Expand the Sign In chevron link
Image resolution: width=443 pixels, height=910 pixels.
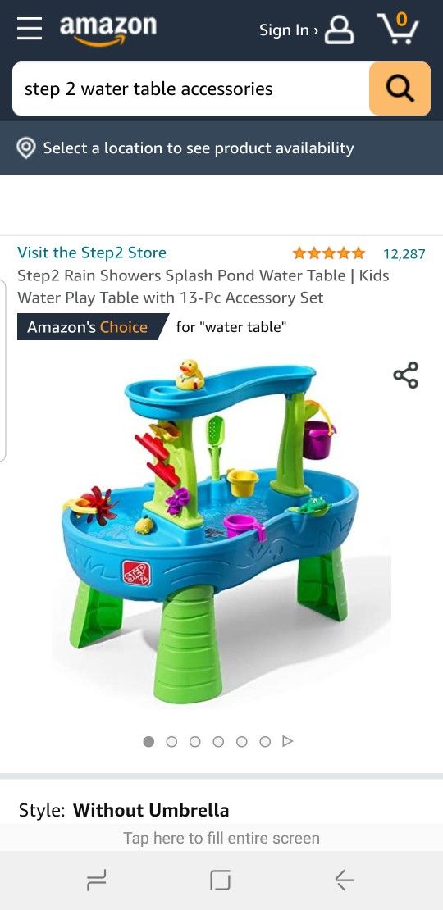(x=289, y=30)
